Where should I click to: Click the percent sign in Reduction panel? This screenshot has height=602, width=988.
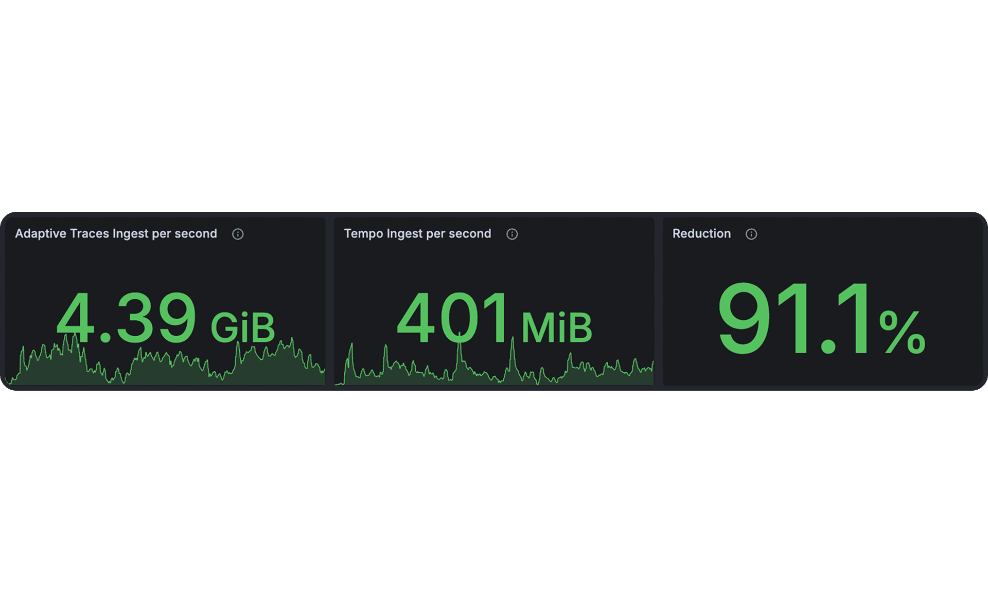click(902, 332)
